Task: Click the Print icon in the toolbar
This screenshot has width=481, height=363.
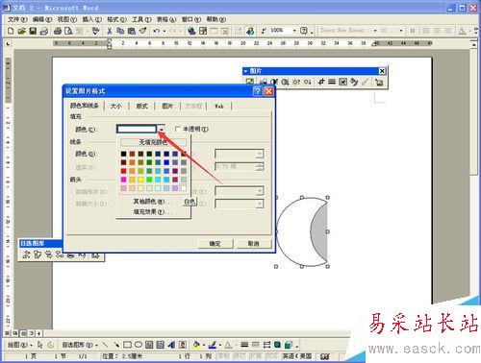Action: point(58,31)
